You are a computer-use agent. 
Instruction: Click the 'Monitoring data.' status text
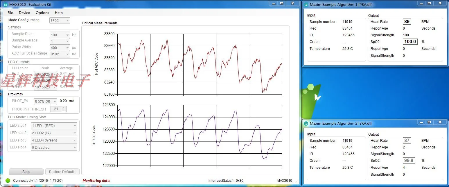(97, 181)
